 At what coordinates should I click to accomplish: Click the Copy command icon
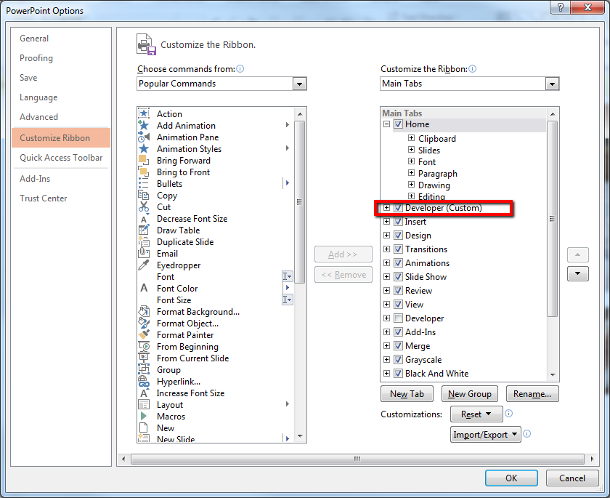pyautogui.click(x=144, y=196)
